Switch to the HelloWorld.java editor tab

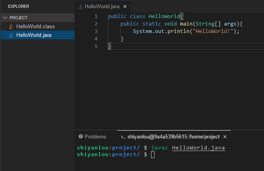[102, 7]
